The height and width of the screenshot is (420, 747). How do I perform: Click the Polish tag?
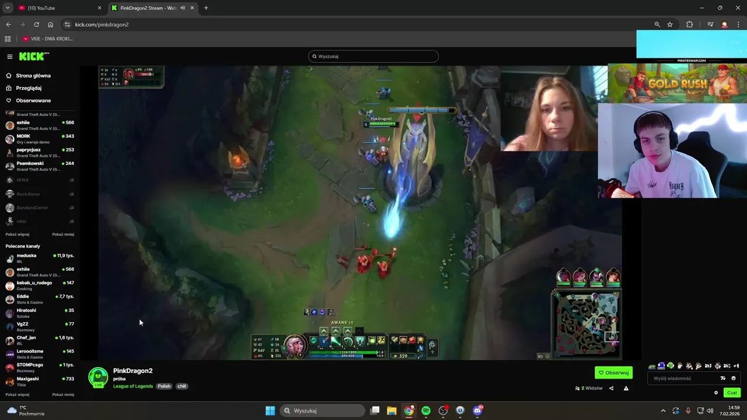pos(164,386)
